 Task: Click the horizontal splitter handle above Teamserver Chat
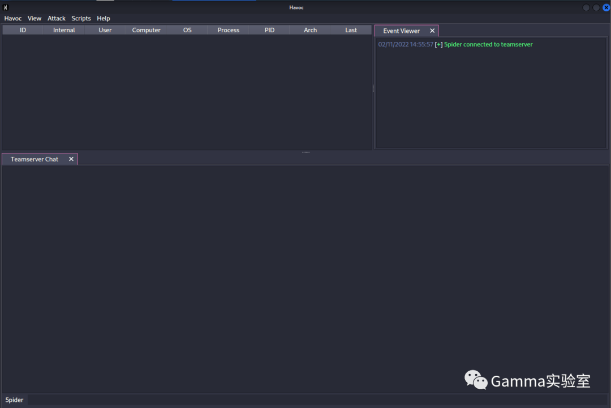(x=306, y=152)
